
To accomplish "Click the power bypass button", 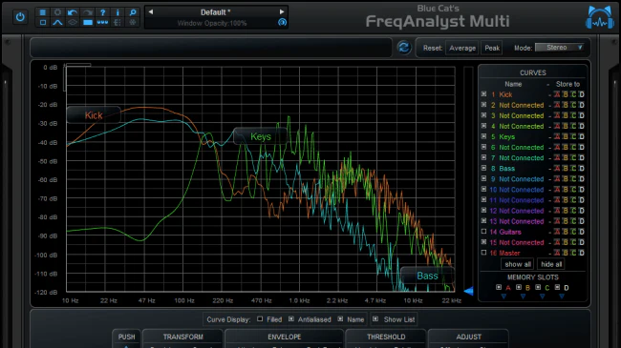I will click(x=20, y=17).
